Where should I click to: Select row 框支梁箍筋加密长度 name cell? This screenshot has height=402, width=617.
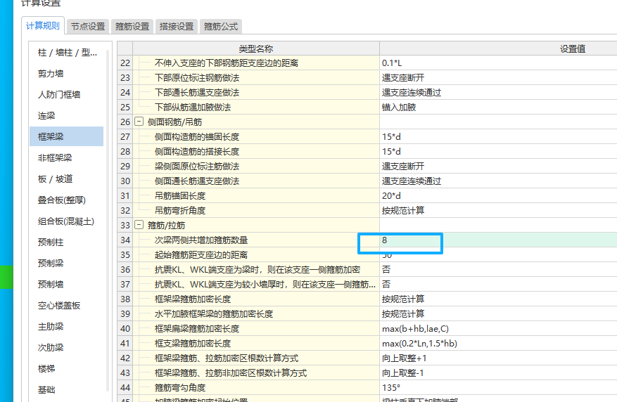256,344
